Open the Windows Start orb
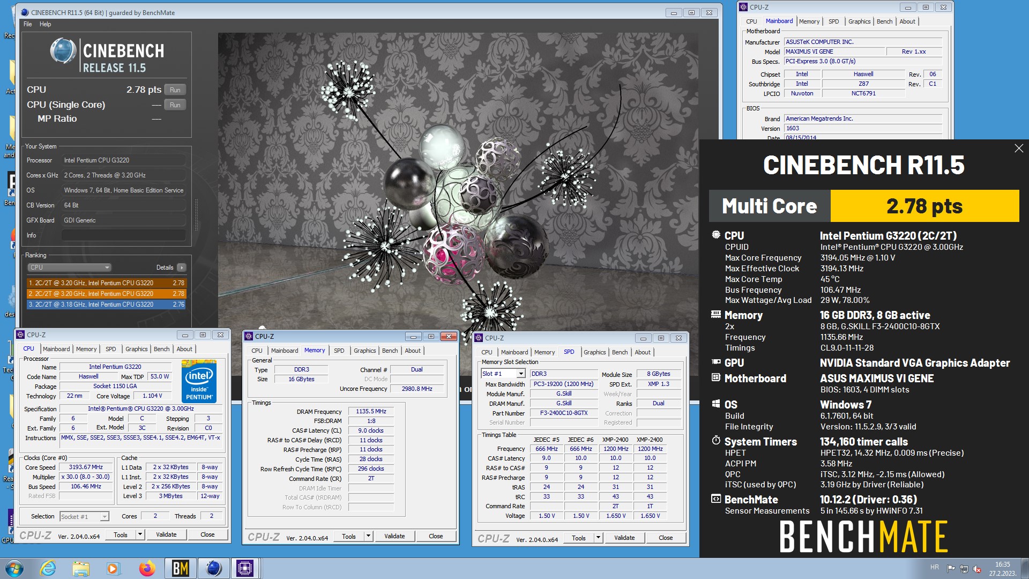The width and height of the screenshot is (1029, 579). (14, 568)
